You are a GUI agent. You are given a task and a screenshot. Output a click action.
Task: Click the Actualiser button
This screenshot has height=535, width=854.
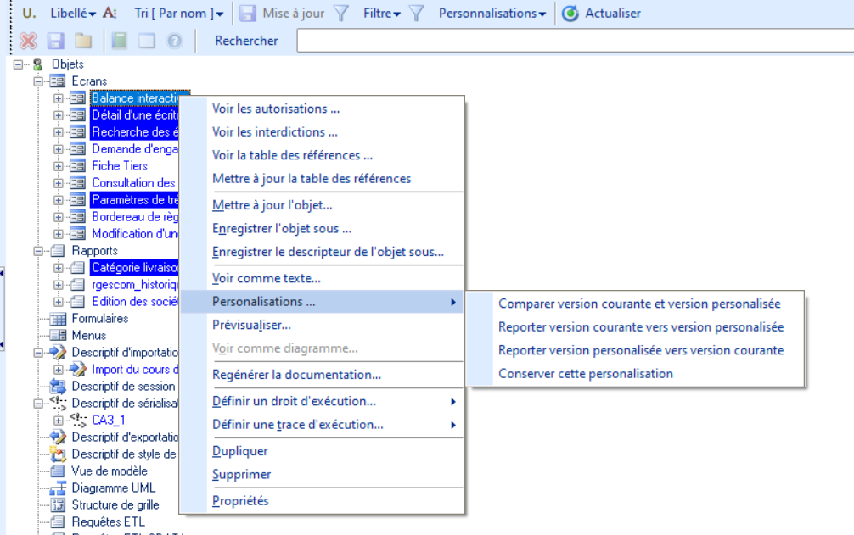pyautogui.click(x=602, y=13)
